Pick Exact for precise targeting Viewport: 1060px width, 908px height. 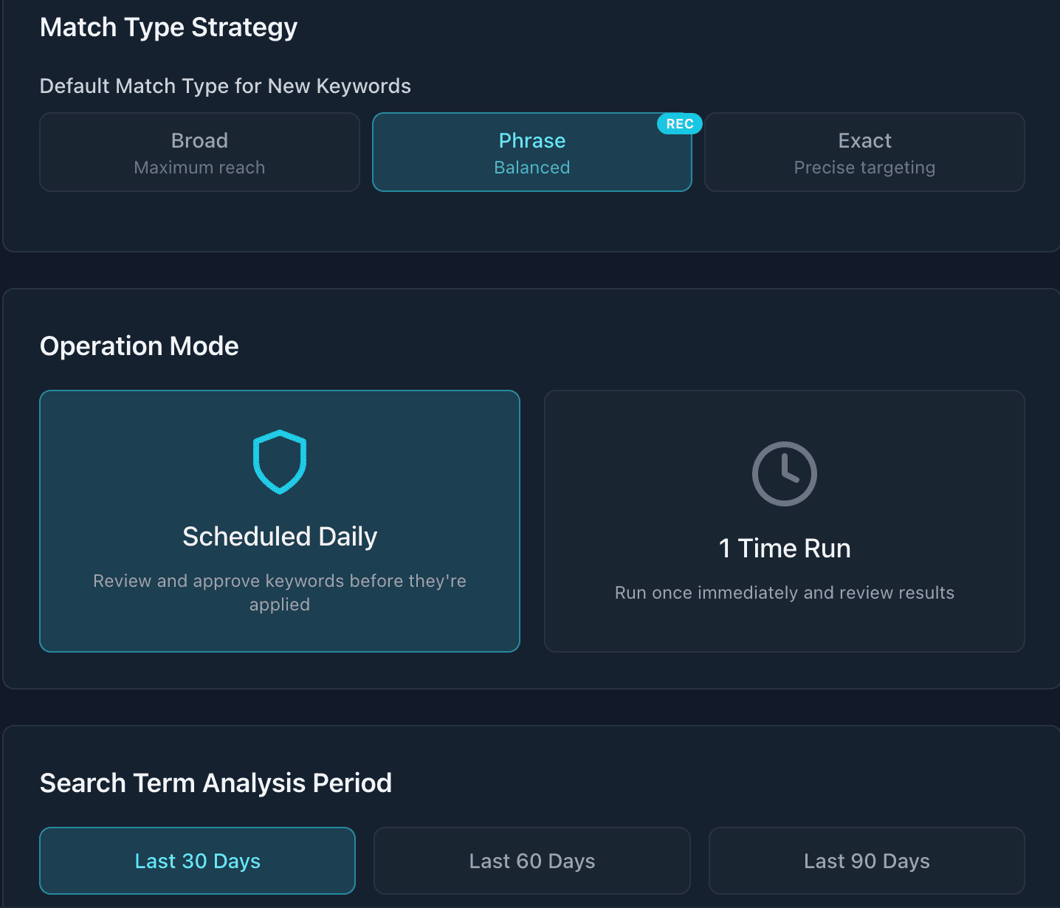(864, 152)
